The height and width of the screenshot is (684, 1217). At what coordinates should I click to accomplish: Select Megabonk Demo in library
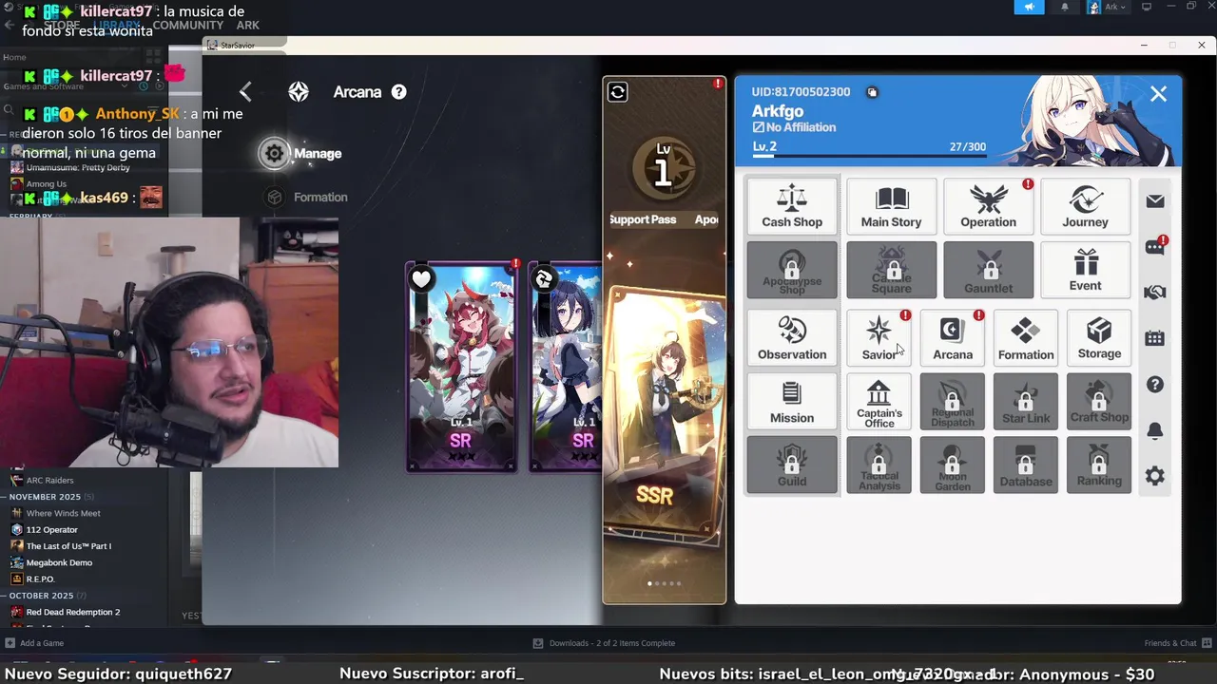pyautogui.click(x=59, y=562)
